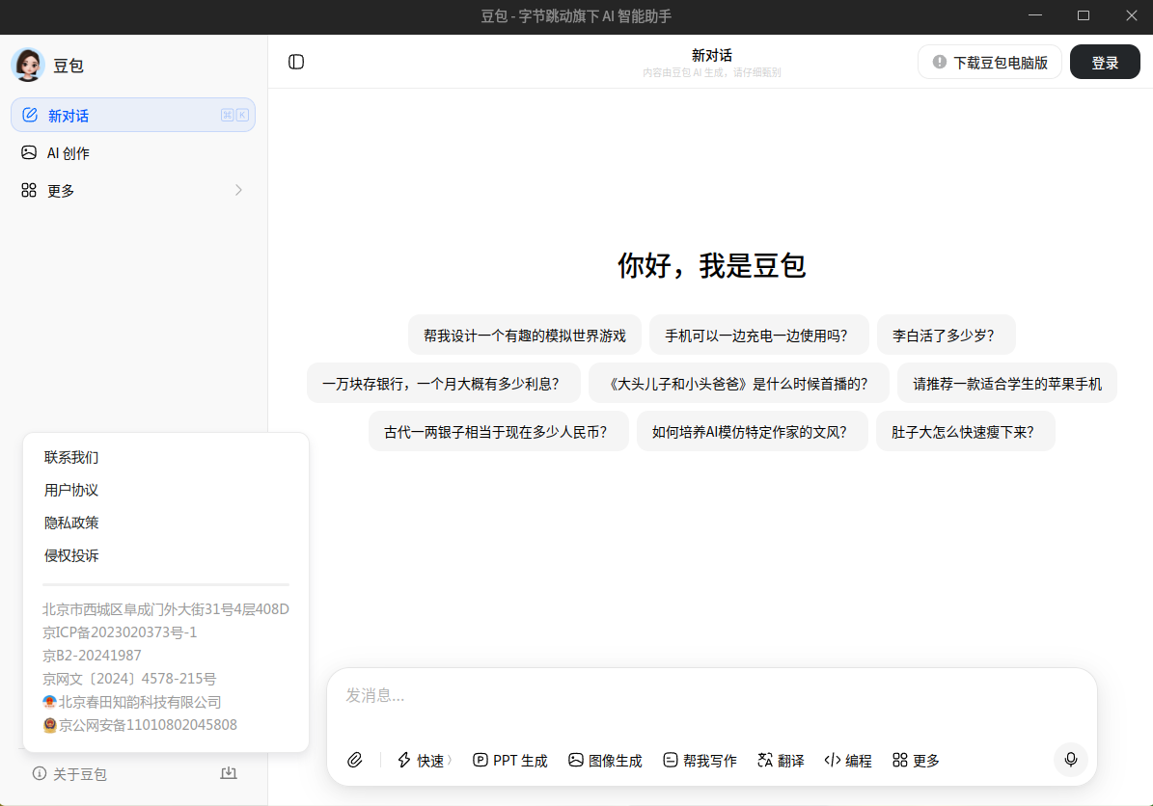Click the 发消息 message input field
The width and height of the screenshot is (1153, 806).
[x=711, y=696]
